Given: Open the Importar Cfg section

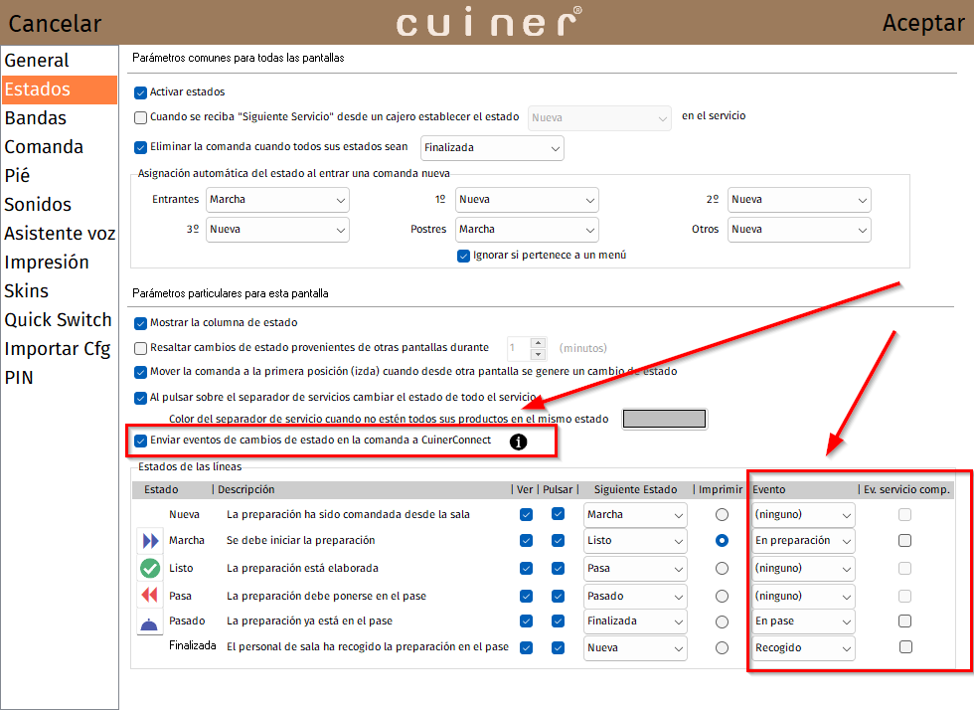Looking at the screenshot, I should (x=60, y=349).
